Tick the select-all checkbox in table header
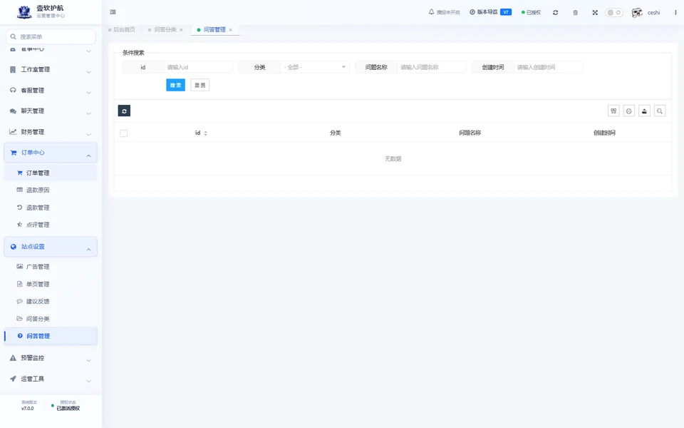Viewport: 684px width, 428px height. coord(124,133)
